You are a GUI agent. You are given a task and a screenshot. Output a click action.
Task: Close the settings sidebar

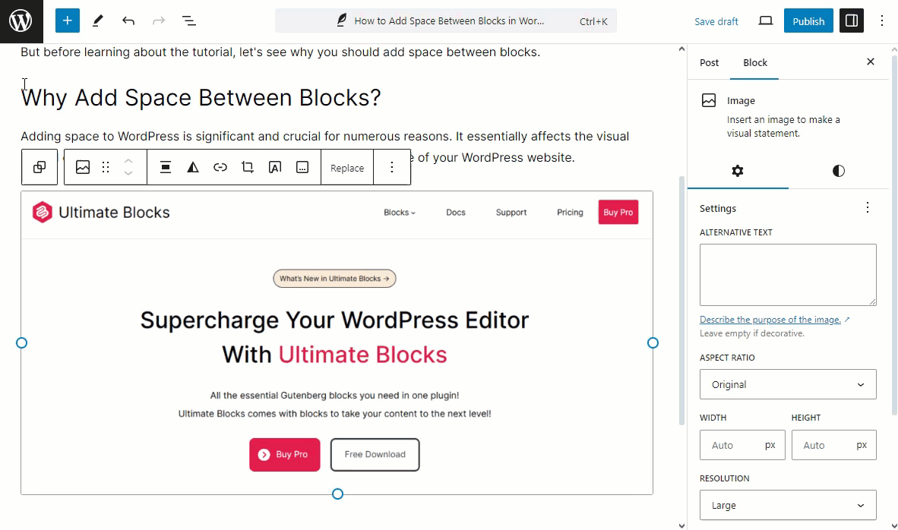click(x=871, y=62)
